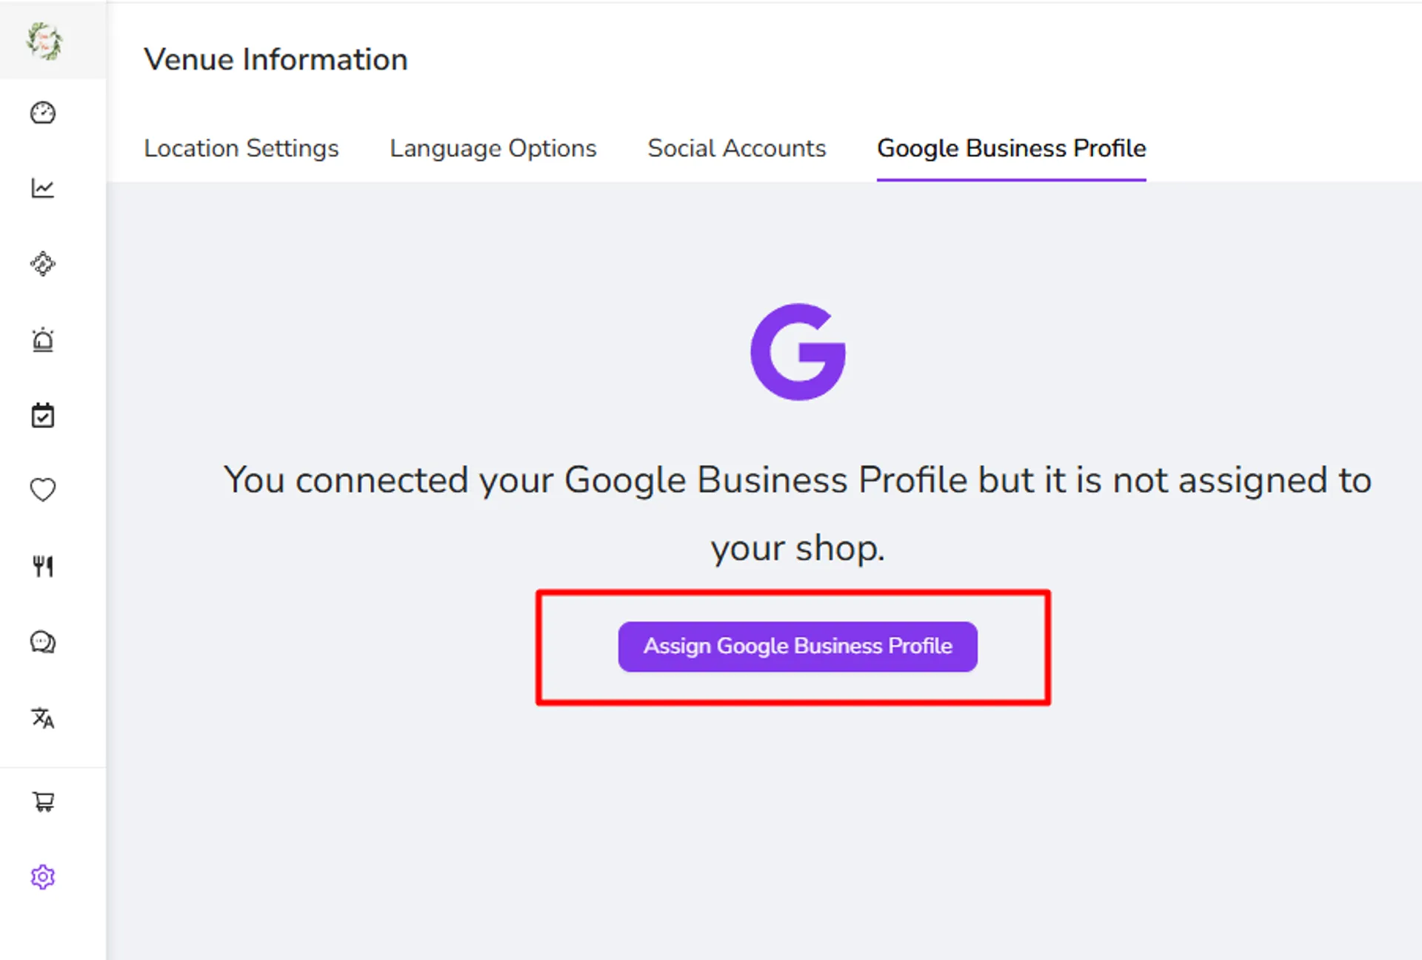Viewport: 1422px width, 960px height.
Task: Click the diamond-shaped sidebar icon
Action: pos(43,264)
